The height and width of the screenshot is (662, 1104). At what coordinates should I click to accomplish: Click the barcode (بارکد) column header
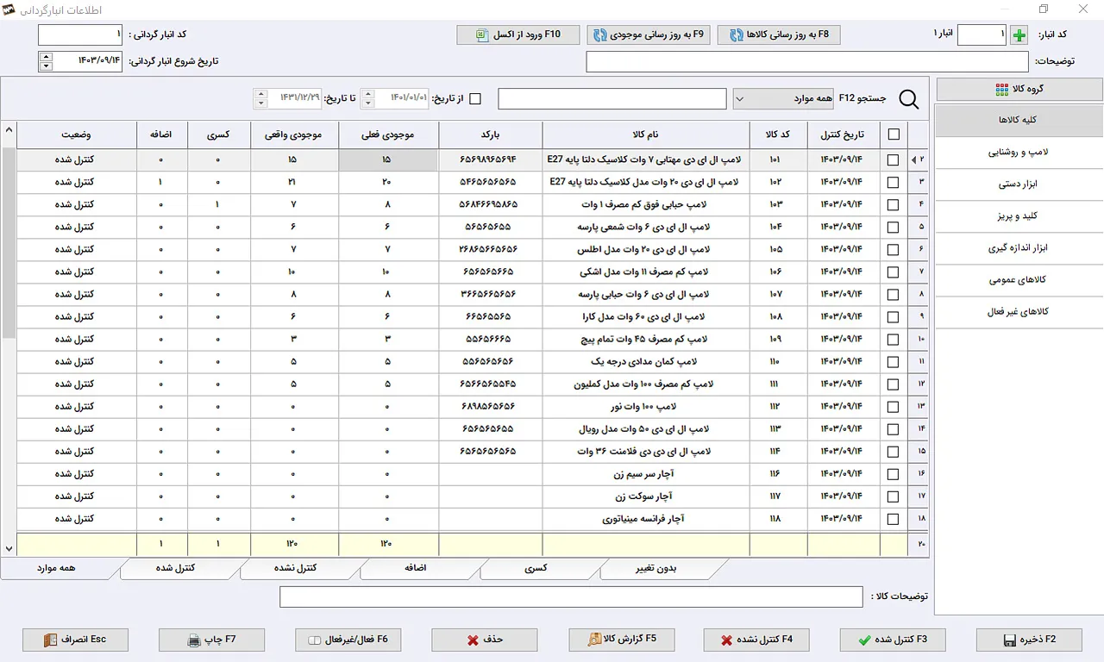[x=491, y=134]
